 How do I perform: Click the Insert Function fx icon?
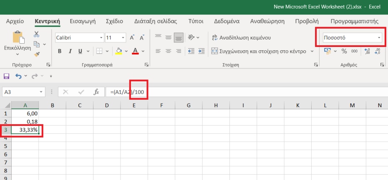(x=96, y=92)
